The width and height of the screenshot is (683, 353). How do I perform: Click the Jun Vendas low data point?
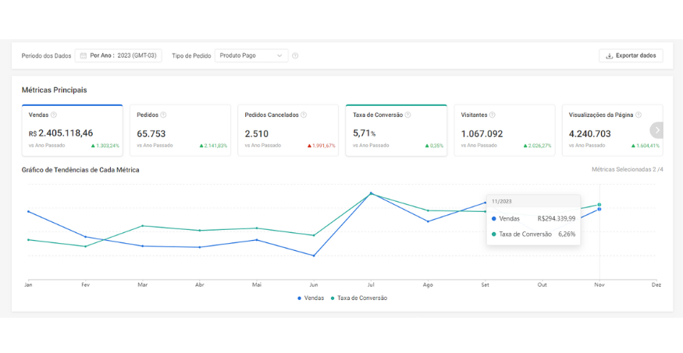click(314, 256)
